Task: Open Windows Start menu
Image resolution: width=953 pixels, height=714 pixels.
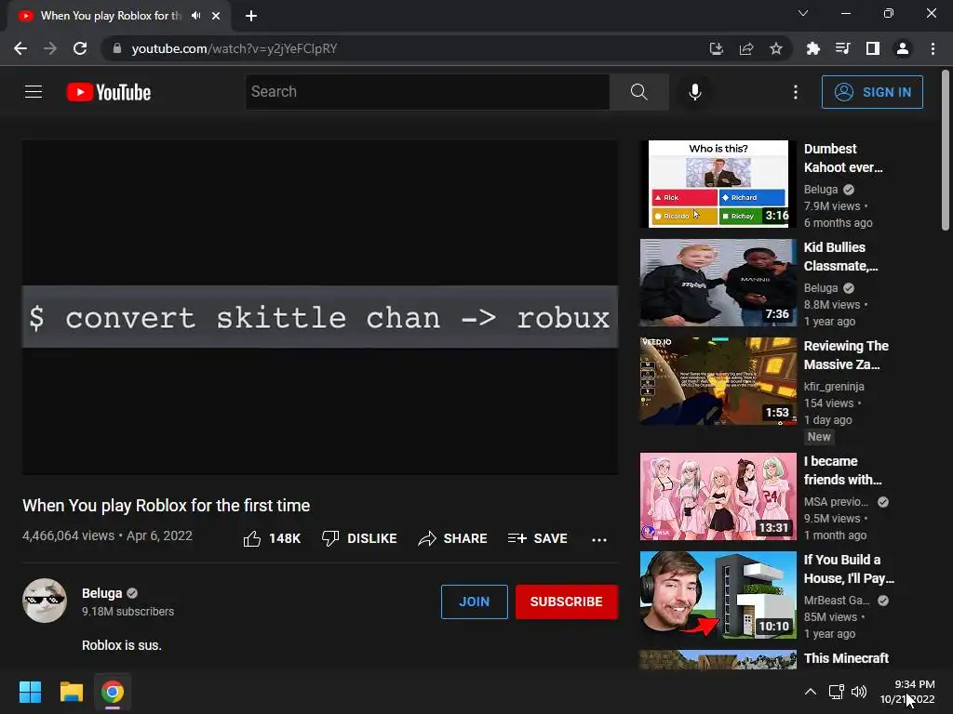Action: pos(30,692)
